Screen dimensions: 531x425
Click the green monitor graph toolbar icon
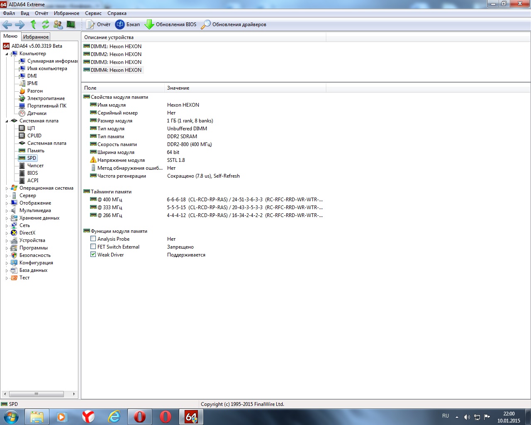[71, 24]
